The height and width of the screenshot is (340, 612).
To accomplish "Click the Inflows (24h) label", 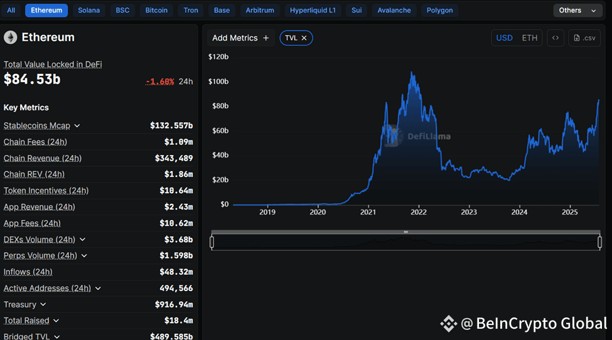I will click(x=28, y=272).
